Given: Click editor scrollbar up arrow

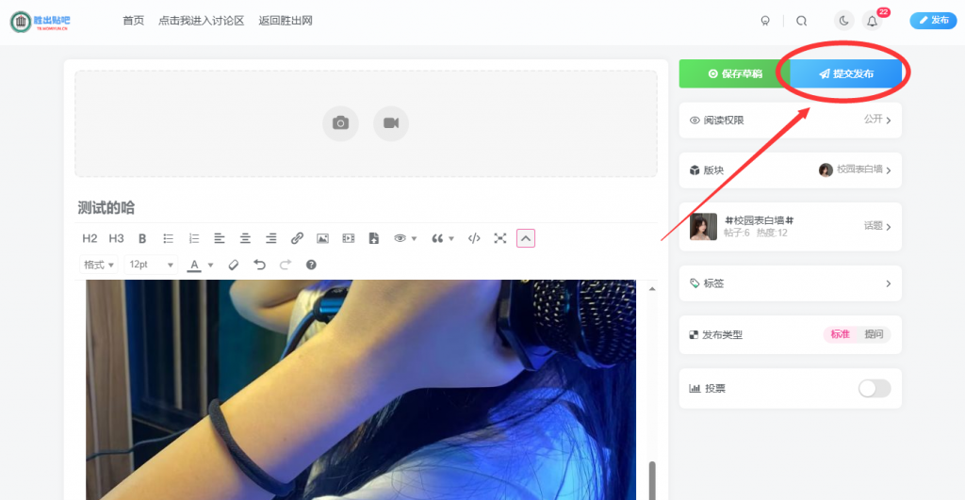Looking at the screenshot, I should point(652,288).
